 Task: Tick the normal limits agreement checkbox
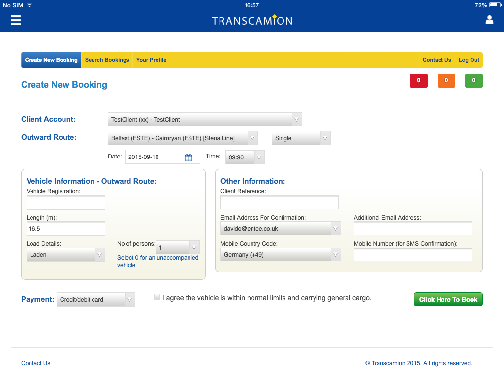click(157, 297)
